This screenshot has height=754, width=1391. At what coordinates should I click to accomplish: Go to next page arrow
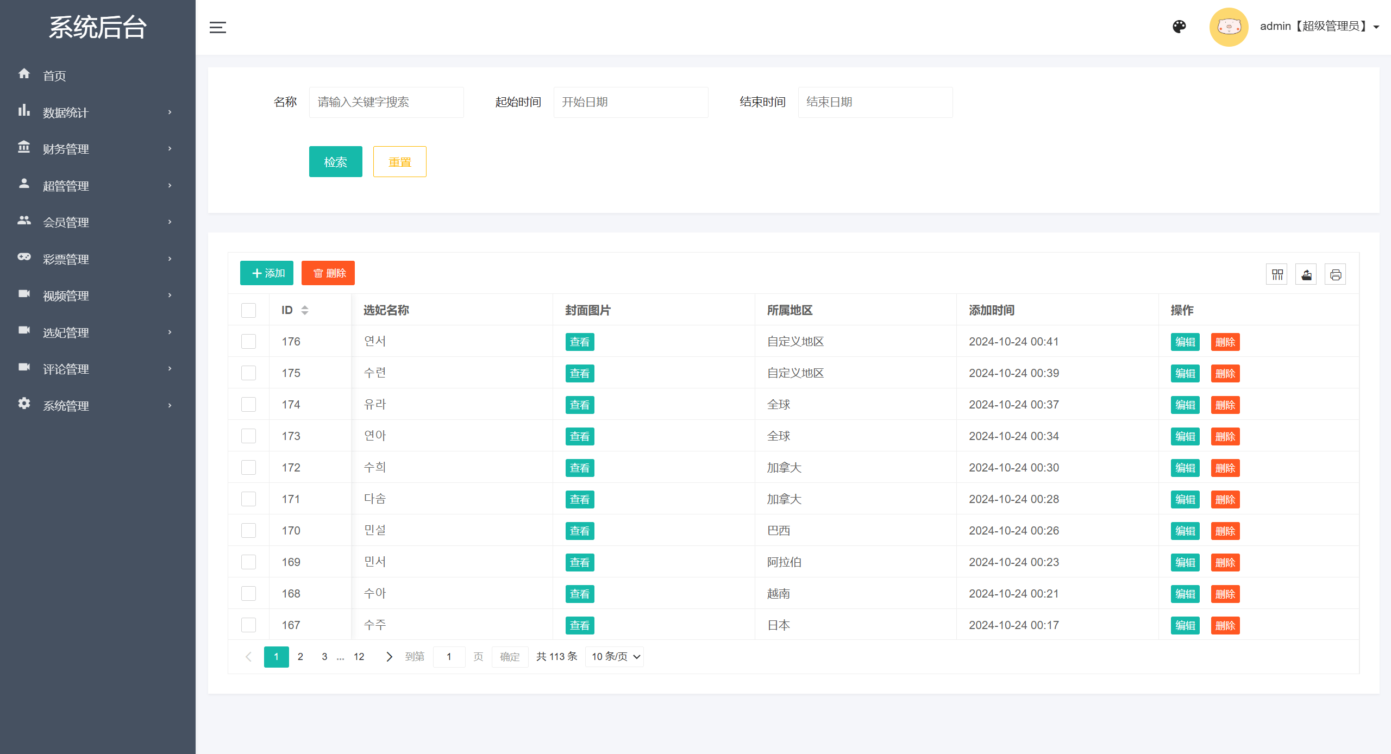(x=389, y=657)
